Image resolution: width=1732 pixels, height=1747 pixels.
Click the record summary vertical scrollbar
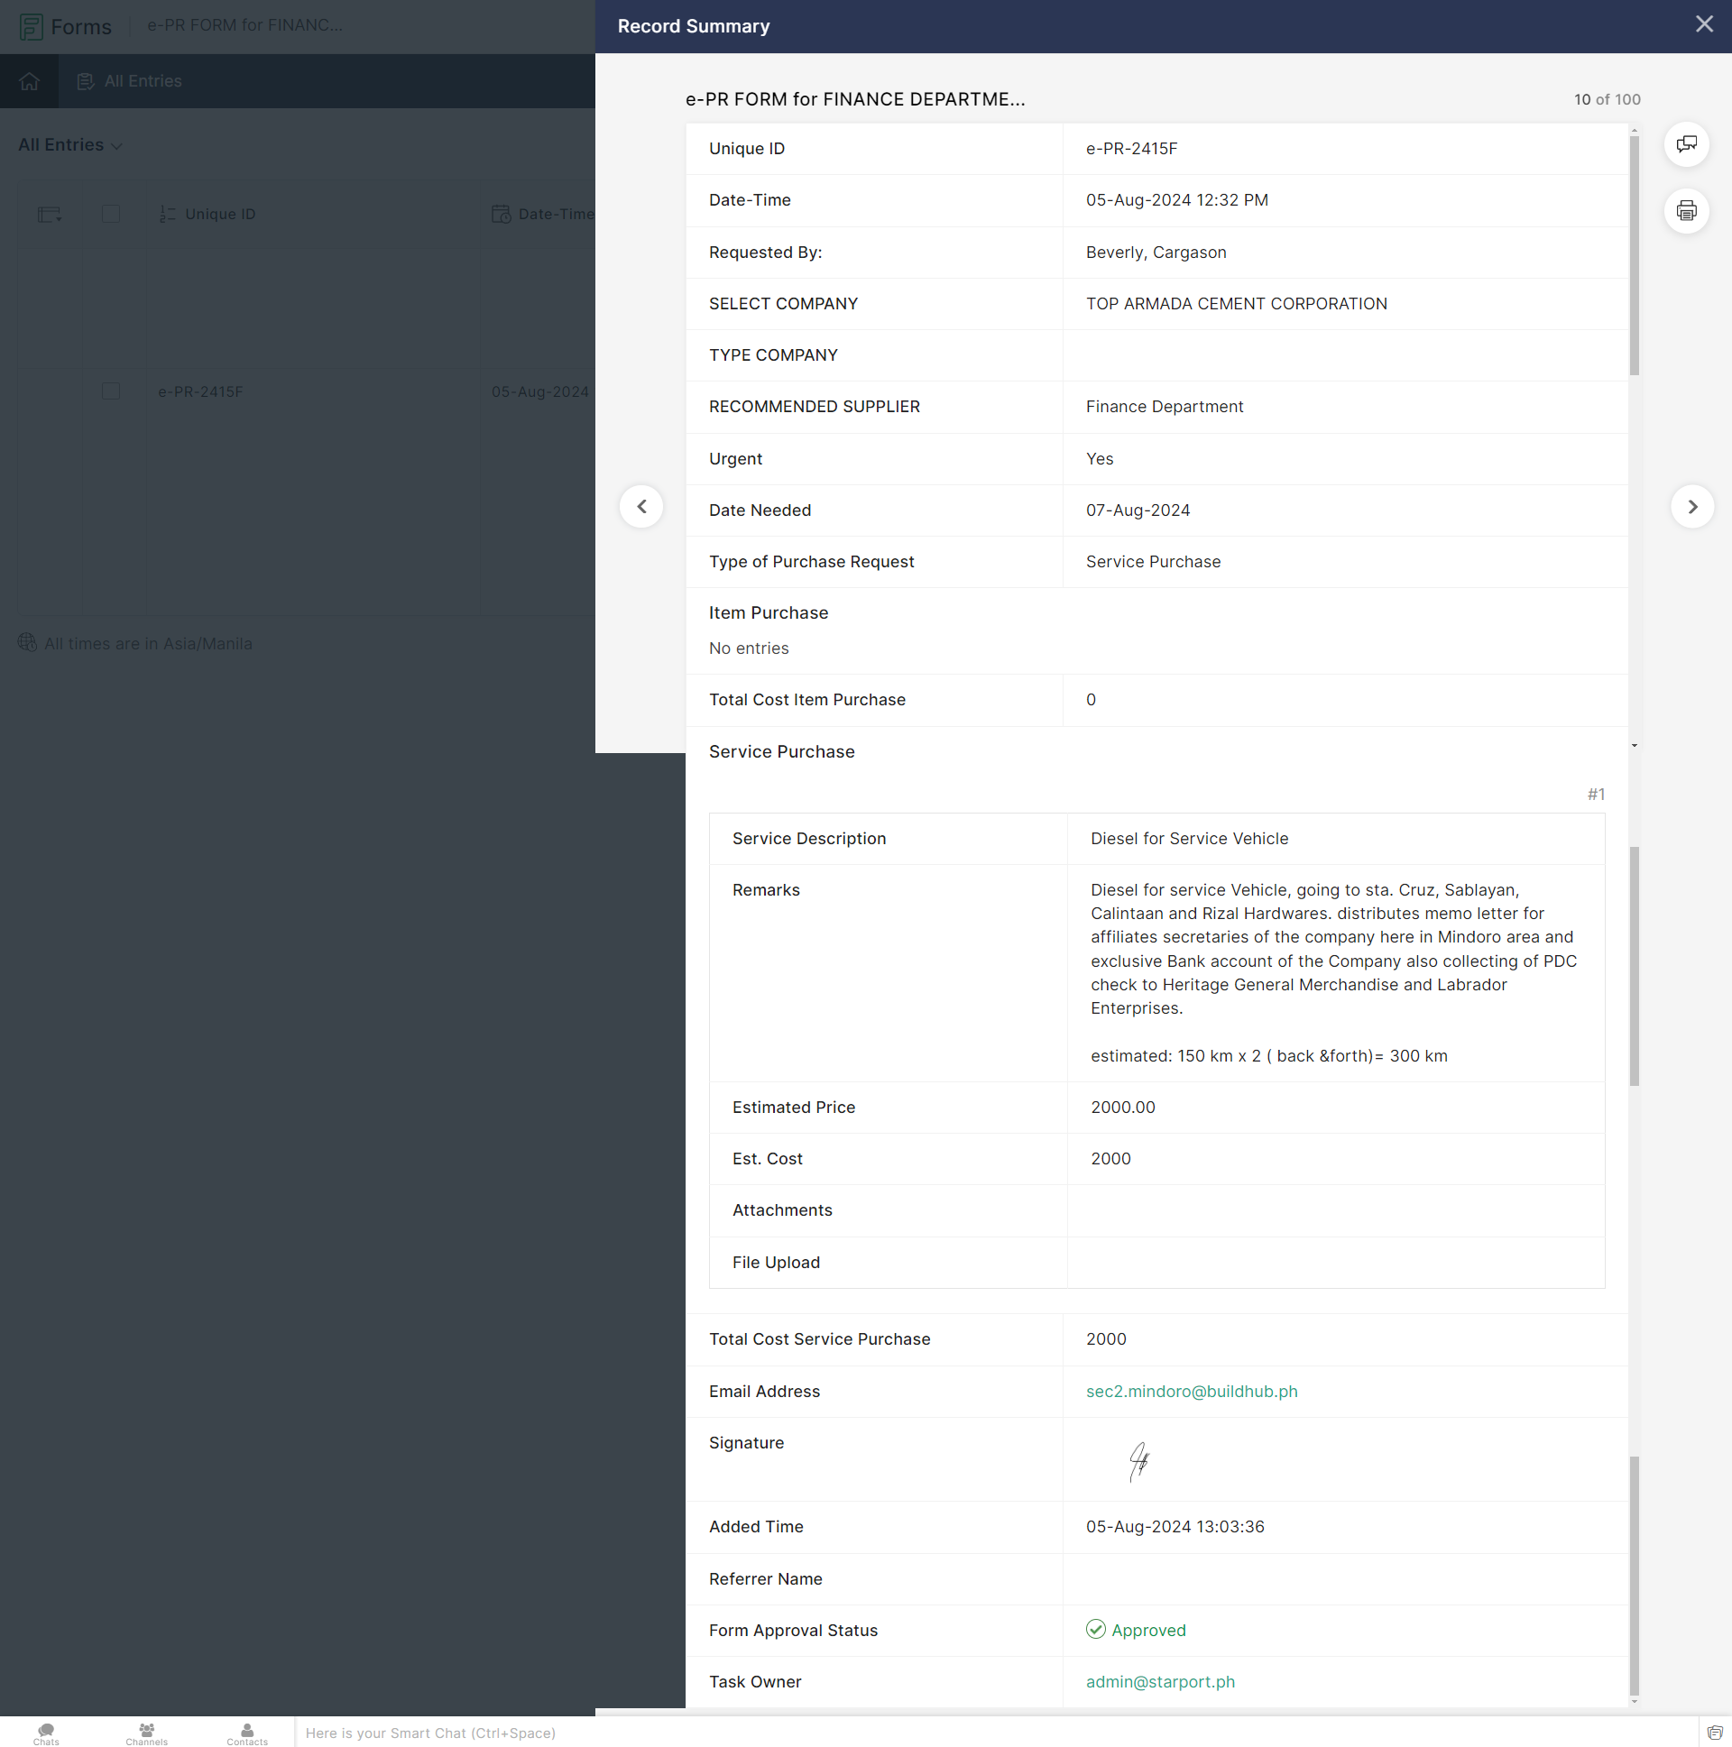[1634, 253]
